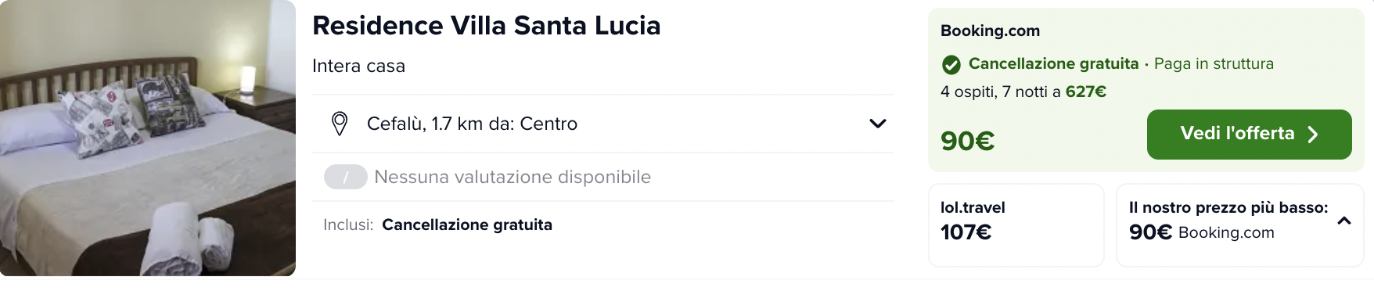The height and width of the screenshot is (291, 1374).
Task: Click Nessuna valutazione disponibile text
Action: pos(513,177)
